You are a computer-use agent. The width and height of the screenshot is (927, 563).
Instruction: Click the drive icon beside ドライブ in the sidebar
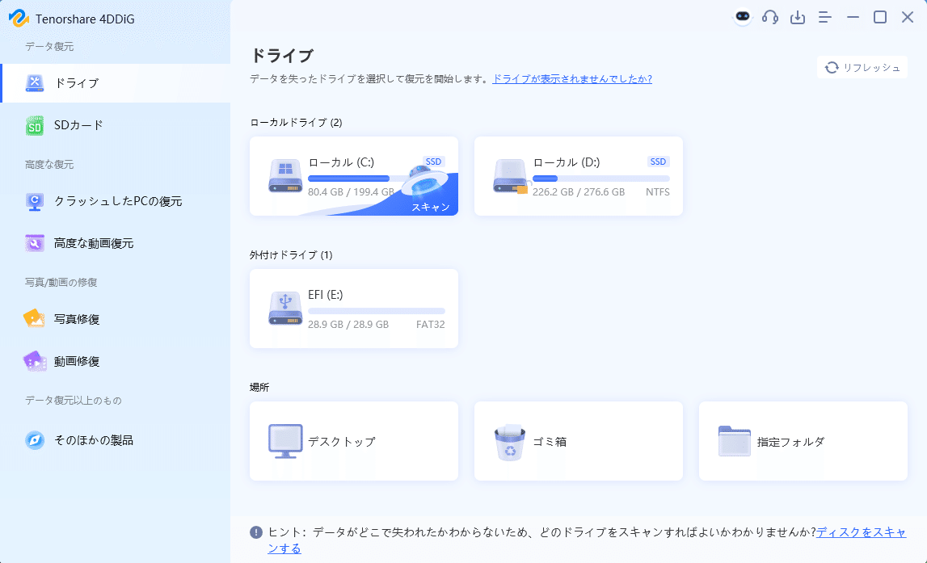pos(34,83)
